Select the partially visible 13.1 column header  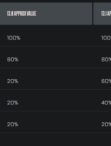[x=102, y=14]
